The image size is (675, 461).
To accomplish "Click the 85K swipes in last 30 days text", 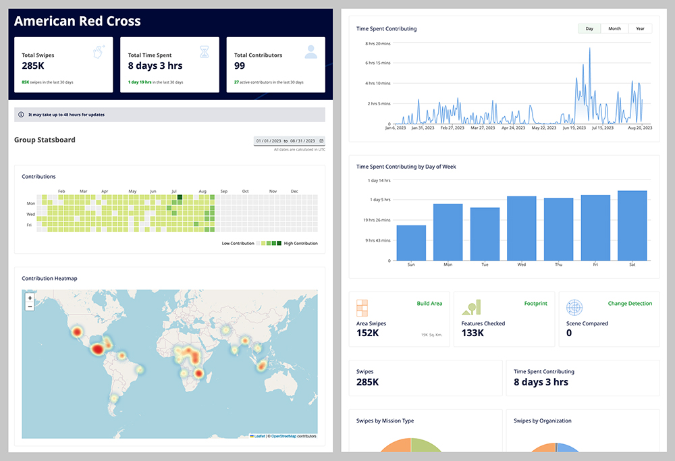I will (47, 82).
